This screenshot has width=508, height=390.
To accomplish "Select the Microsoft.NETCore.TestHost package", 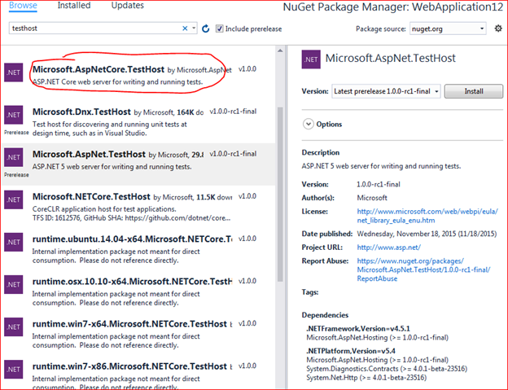I will click(138, 207).
